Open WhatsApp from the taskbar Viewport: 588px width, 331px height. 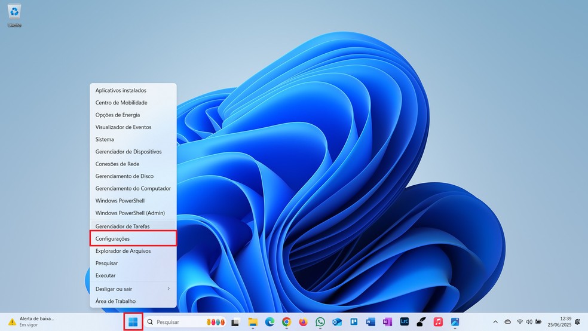[x=320, y=322]
